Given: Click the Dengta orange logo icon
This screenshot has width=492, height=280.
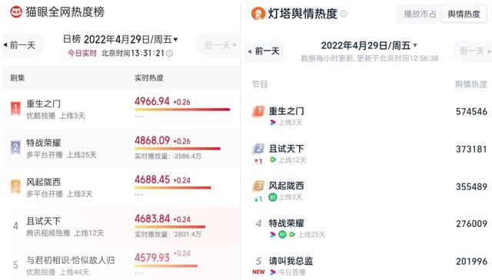Looking at the screenshot, I should [x=258, y=14].
